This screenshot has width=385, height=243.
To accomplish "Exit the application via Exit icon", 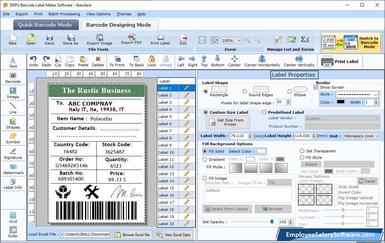I will pyautogui.click(x=183, y=40).
